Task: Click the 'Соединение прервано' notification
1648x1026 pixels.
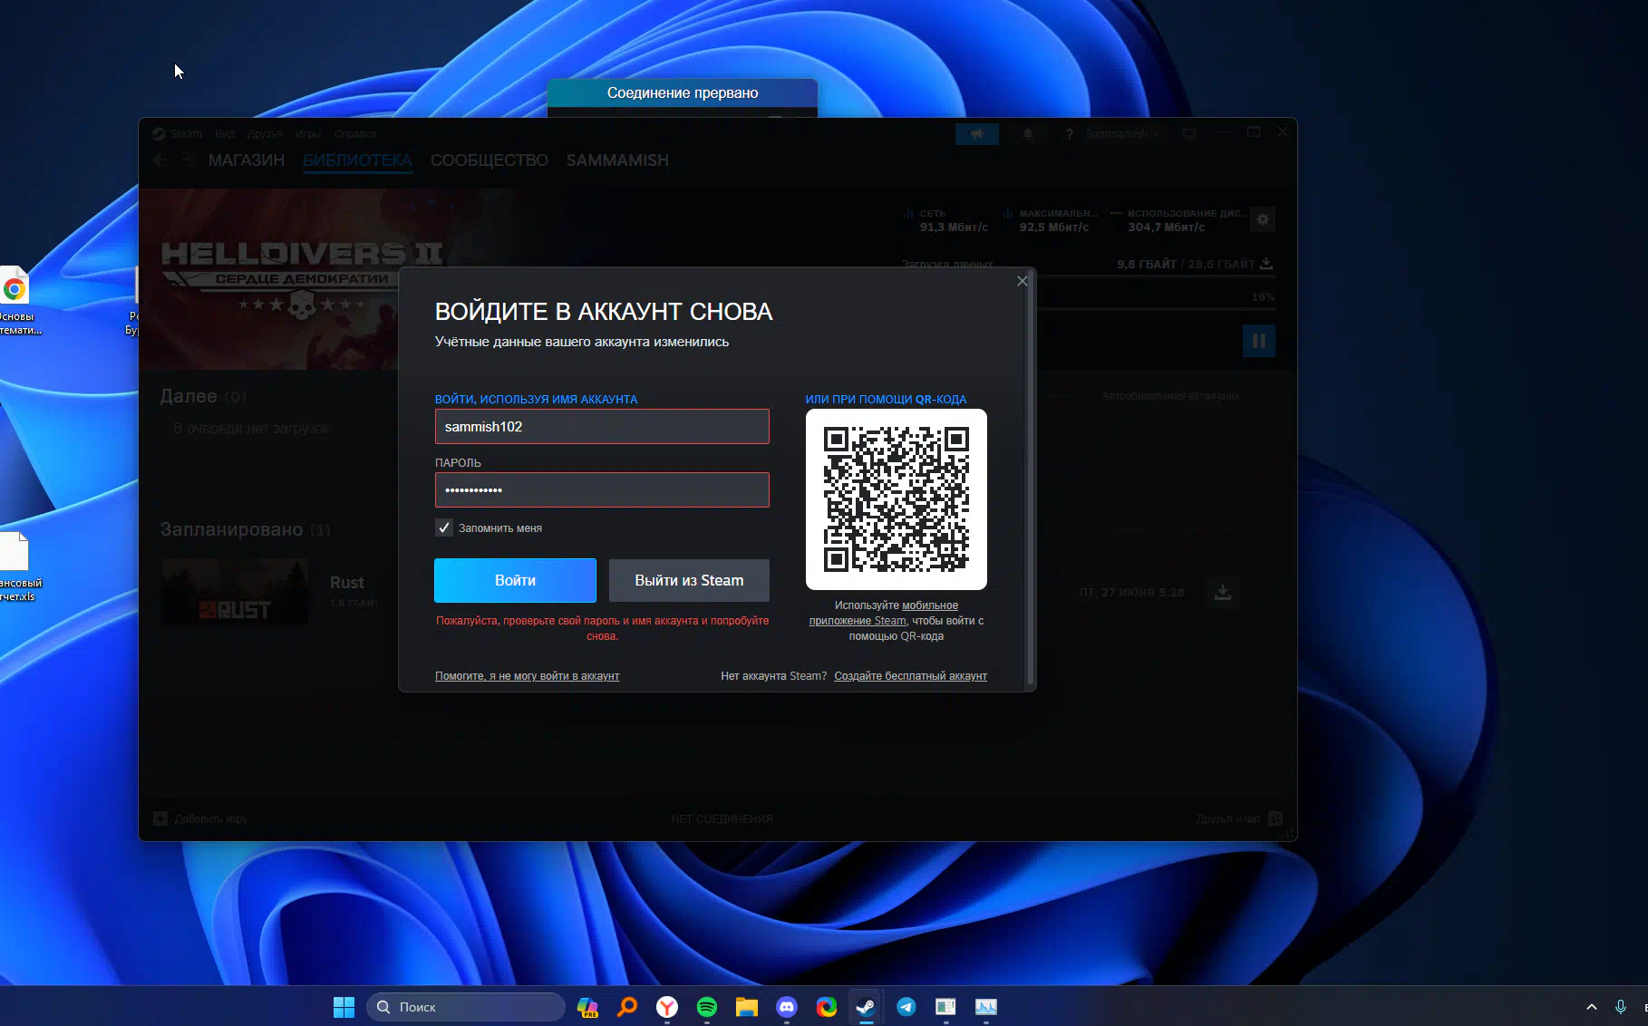Action: click(683, 93)
